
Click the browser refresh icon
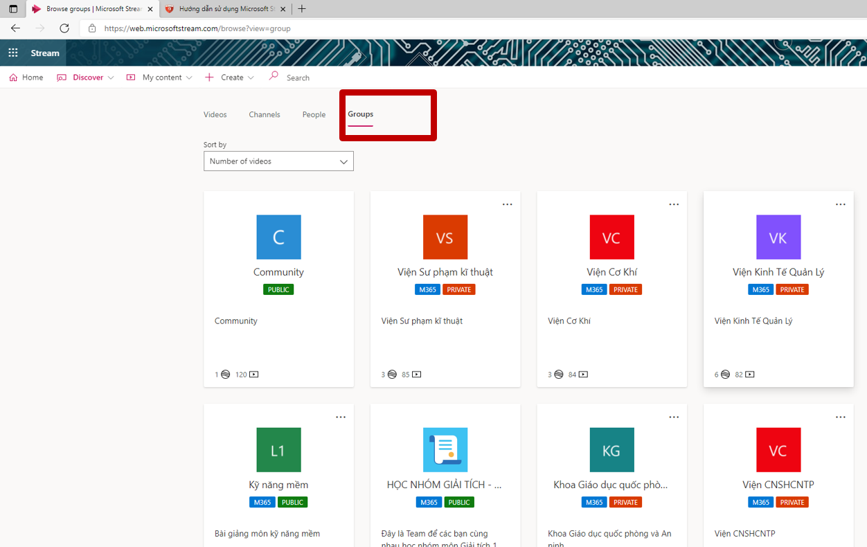[64, 28]
